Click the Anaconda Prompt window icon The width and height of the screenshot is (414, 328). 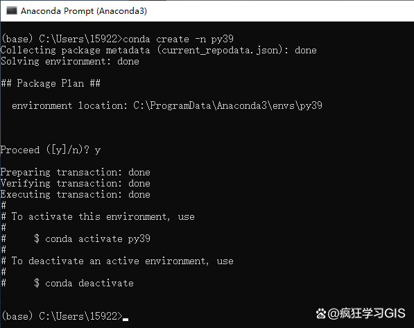click(11, 11)
